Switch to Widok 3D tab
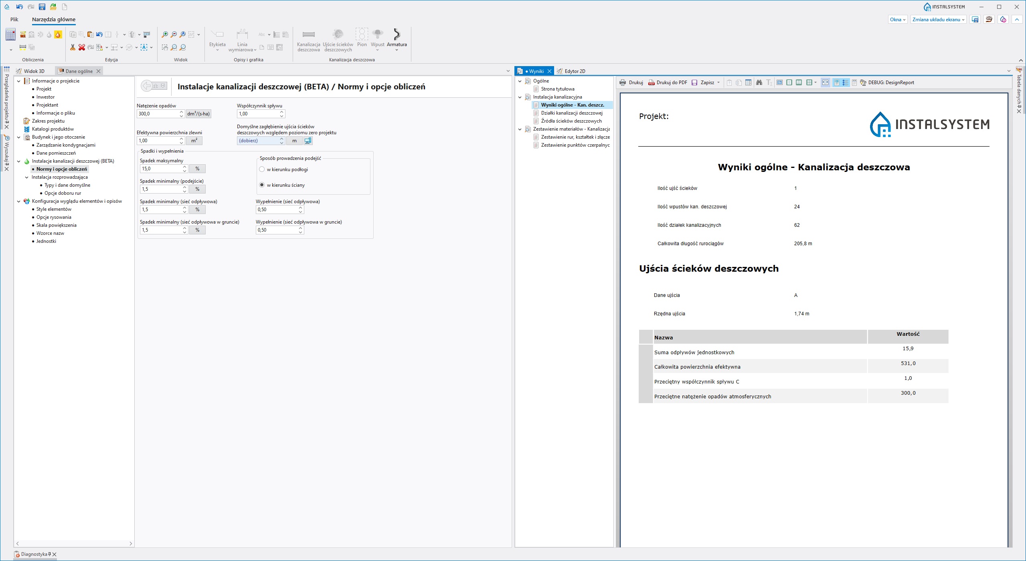The height and width of the screenshot is (561, 1026). click(30, 71)
